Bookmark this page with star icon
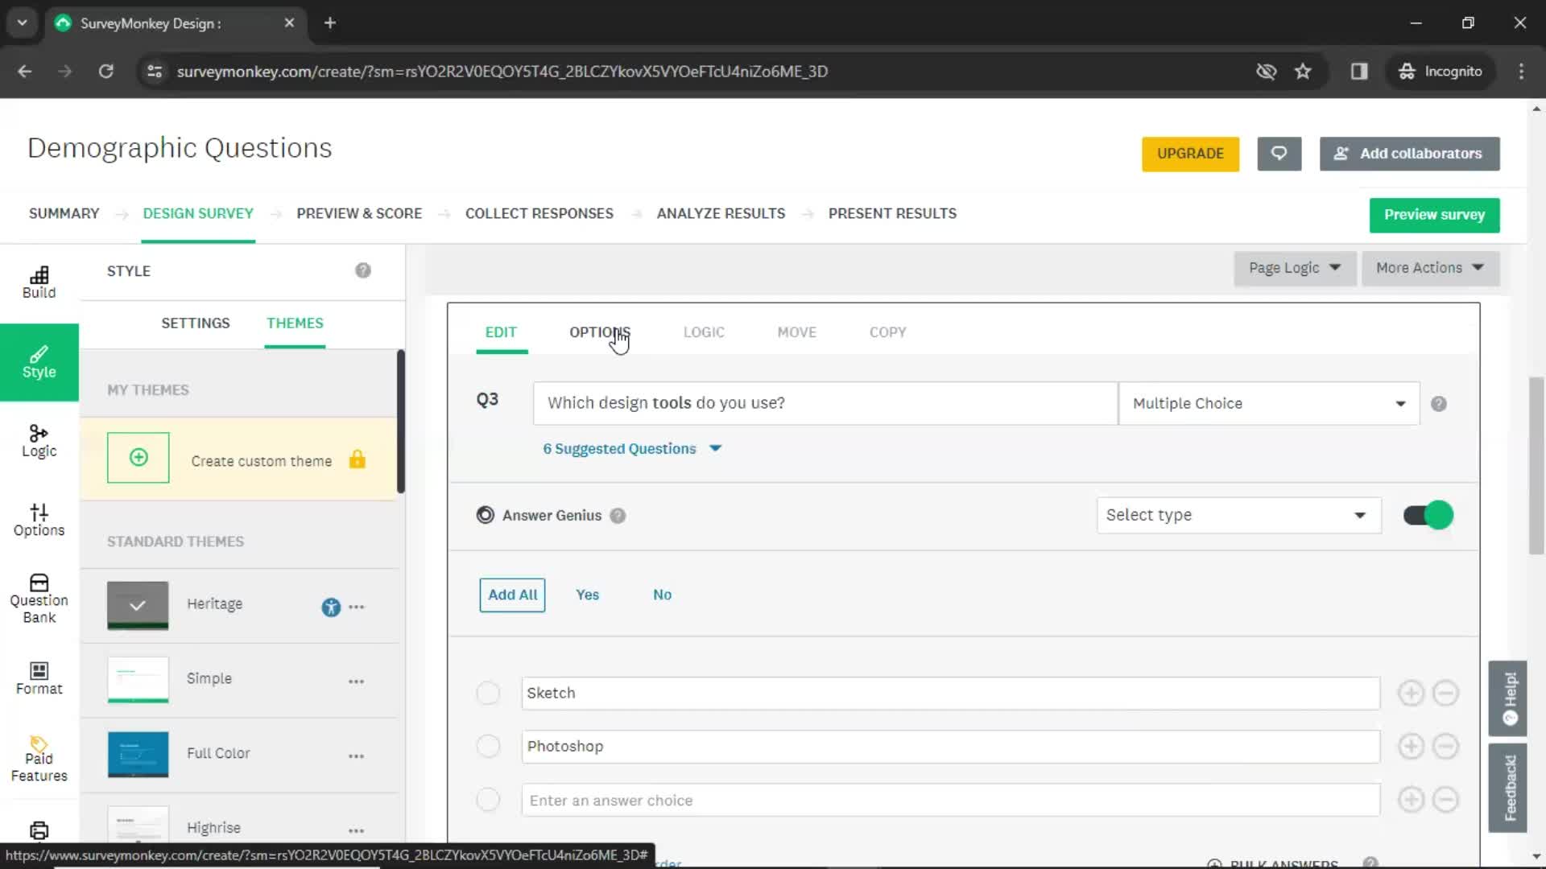1546x869 pixels. pos(1303,72)
